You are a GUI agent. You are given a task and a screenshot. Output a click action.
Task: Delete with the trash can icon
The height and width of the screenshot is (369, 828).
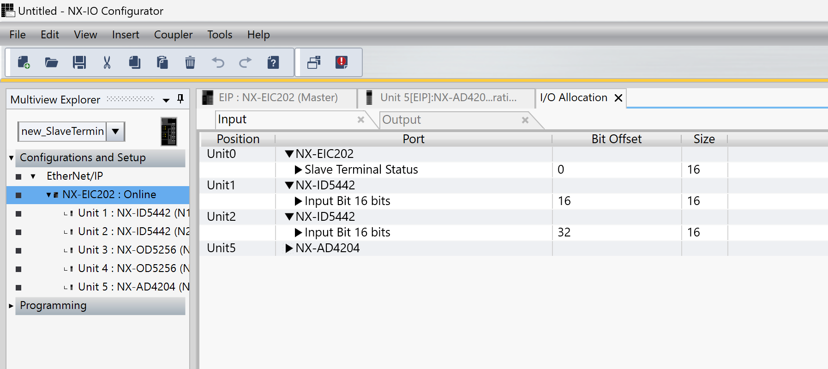pos(190,62)
